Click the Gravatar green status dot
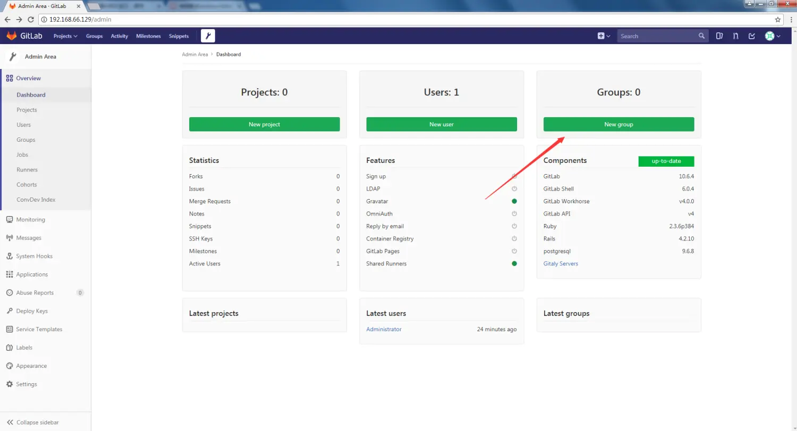The width and height of the screenshot is (797, 431). coord(514,201)
